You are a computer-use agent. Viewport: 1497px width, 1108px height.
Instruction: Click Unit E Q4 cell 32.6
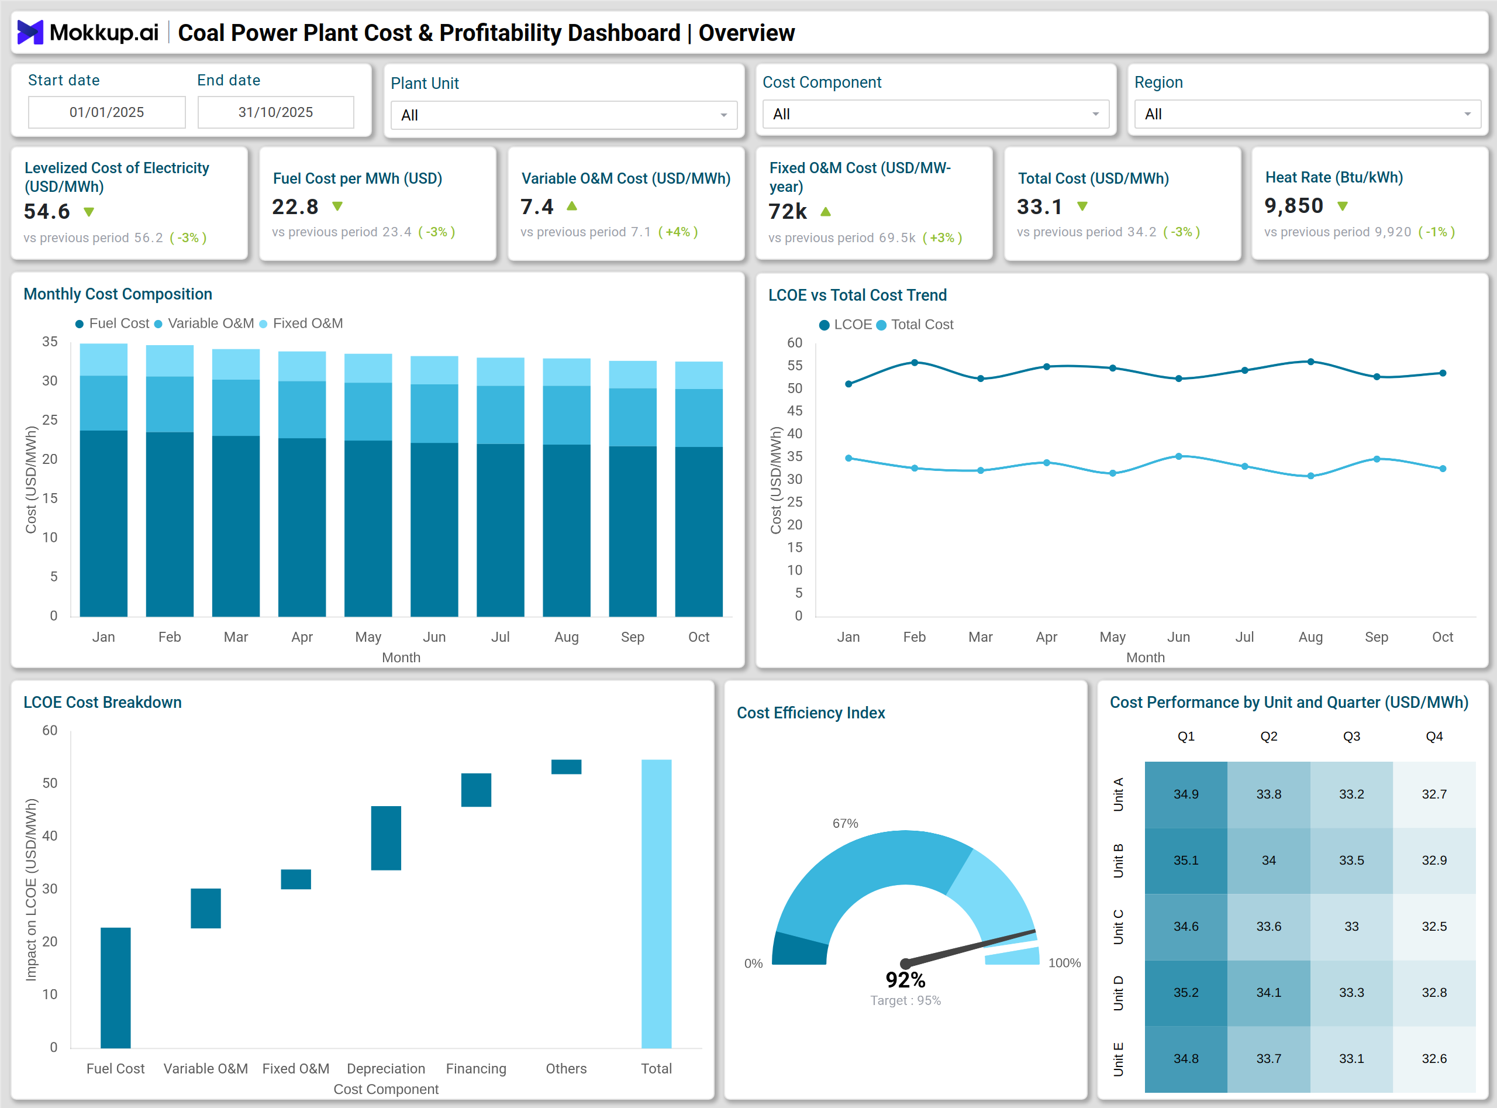tap(1434, 1059)
